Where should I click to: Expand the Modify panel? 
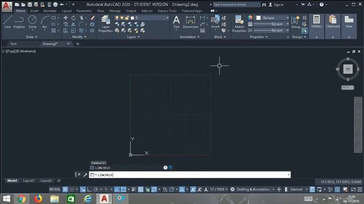[x=79, y=37]
